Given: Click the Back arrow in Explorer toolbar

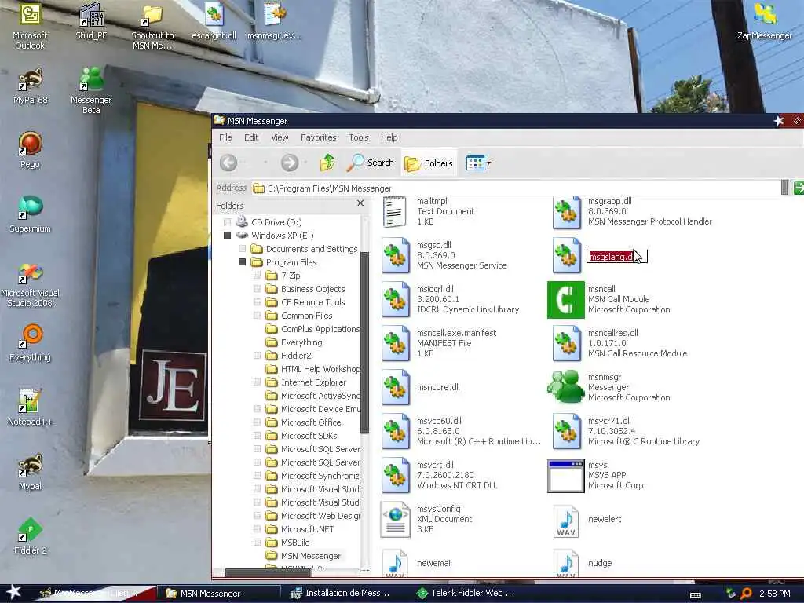Looking at the screenshot, I should pyautogui.click(x=228, y=163).
